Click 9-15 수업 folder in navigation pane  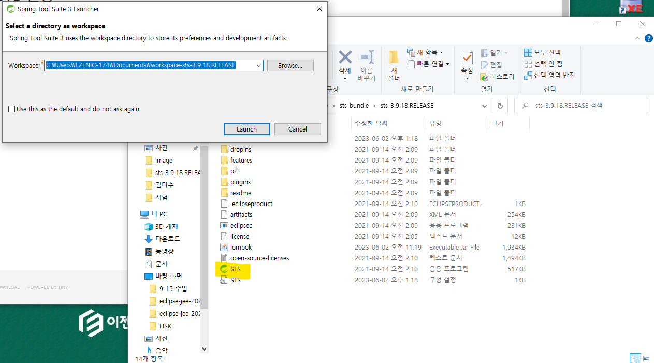[173, 288]
